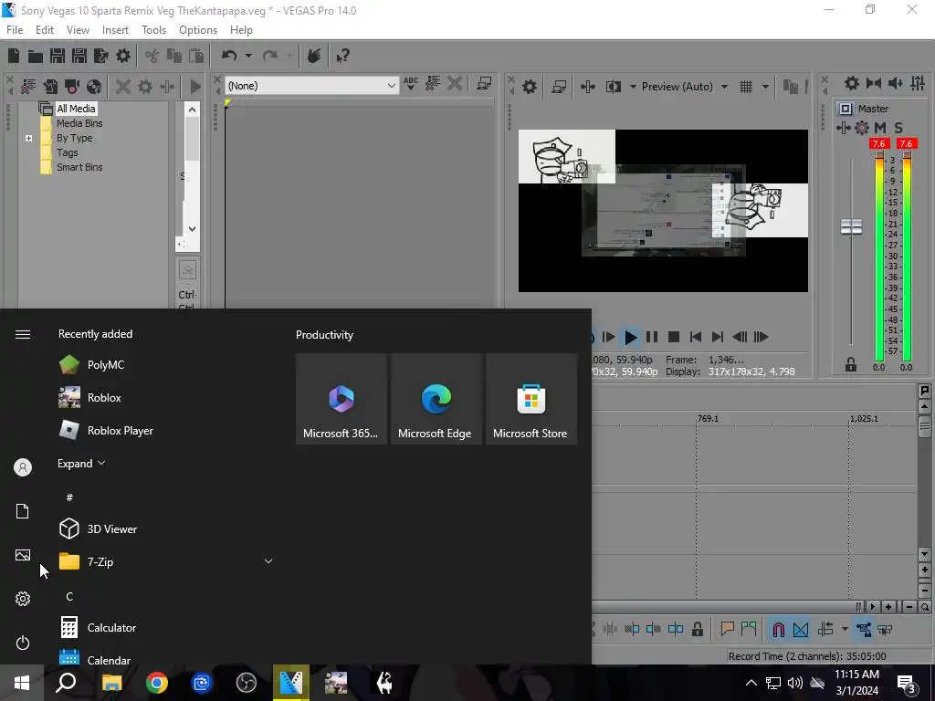Open the View menu

tap(78, 30)
